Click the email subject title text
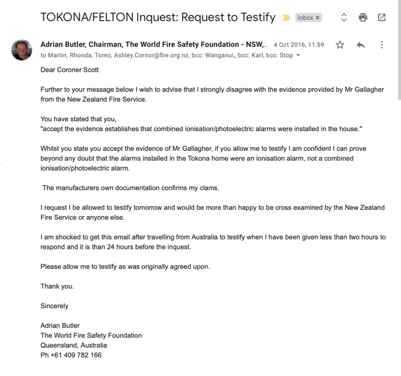The image size is (401, 376). tap(157, 17)
